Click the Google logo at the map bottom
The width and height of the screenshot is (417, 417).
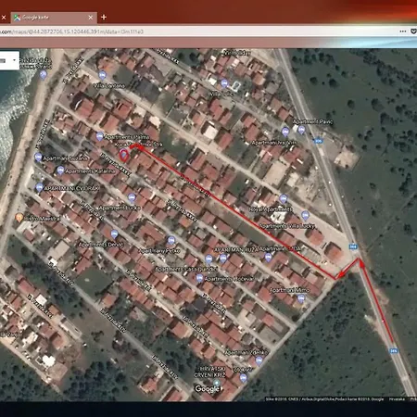coord(207,388)
